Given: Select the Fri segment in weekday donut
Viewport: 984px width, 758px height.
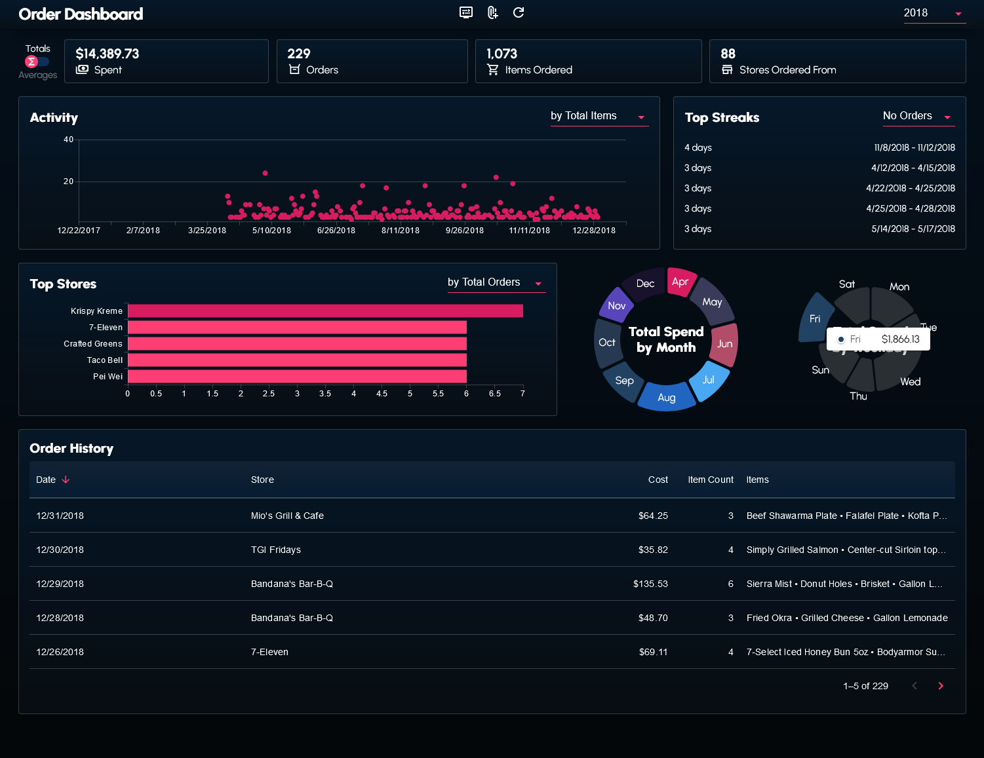Looking at the screenshot, I should click(813, 318).
